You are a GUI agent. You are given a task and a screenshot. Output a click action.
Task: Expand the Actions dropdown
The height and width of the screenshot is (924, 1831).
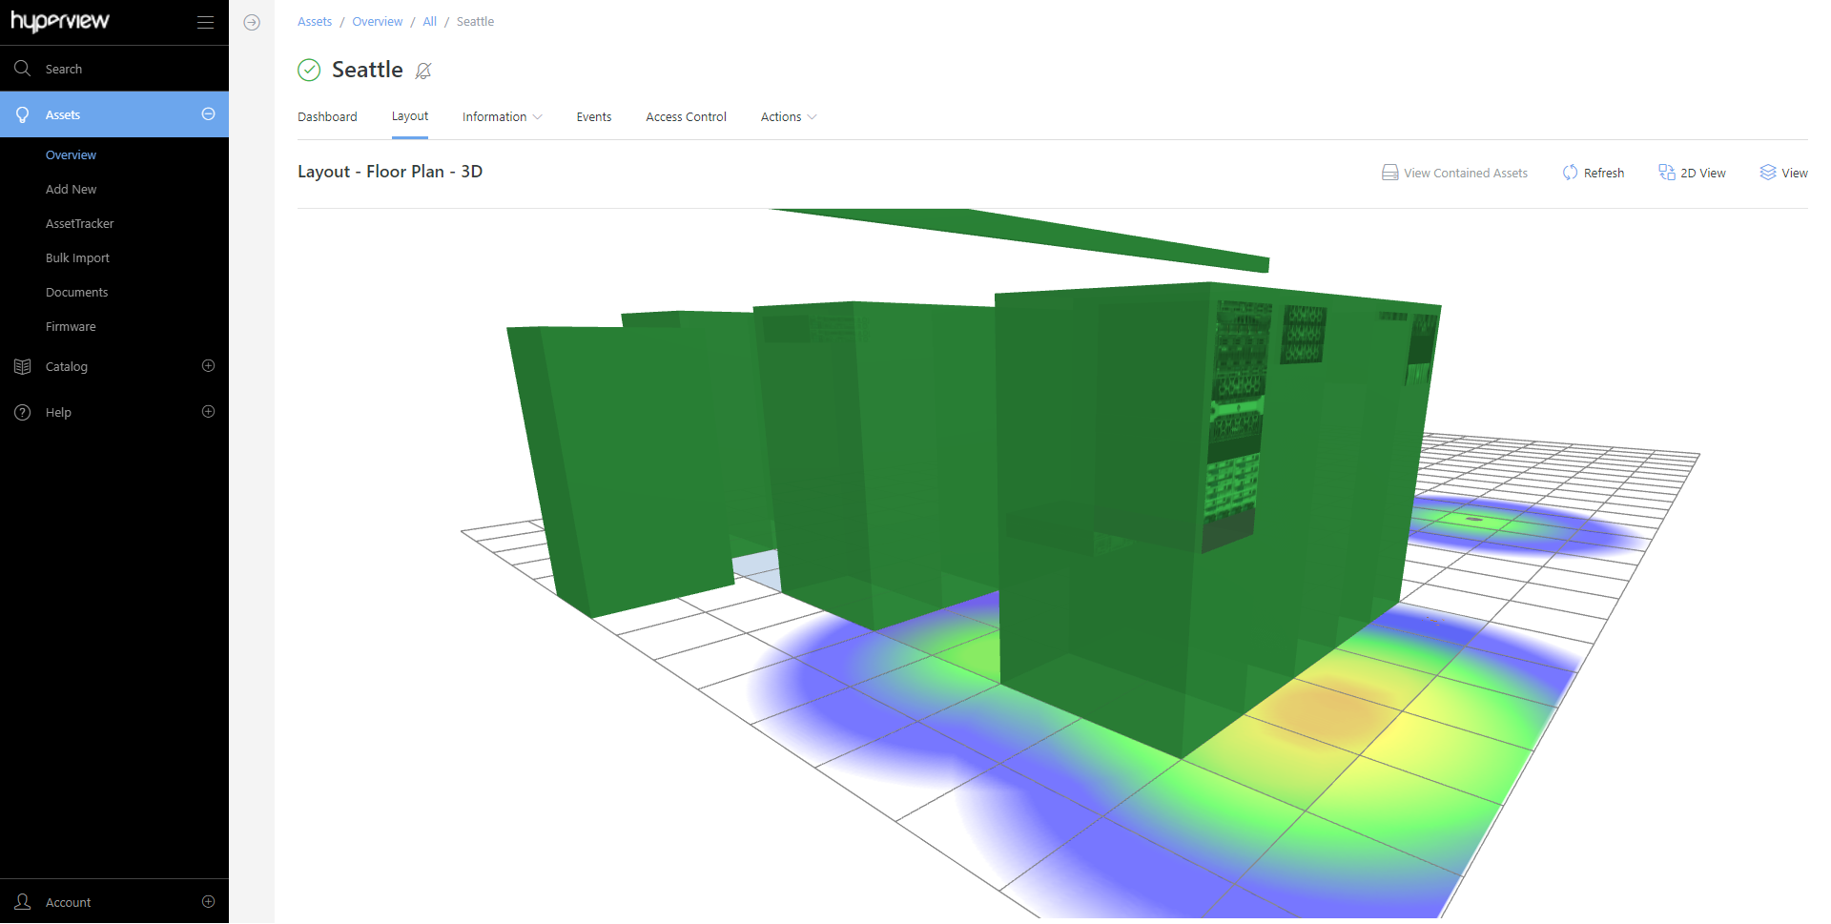787,116
